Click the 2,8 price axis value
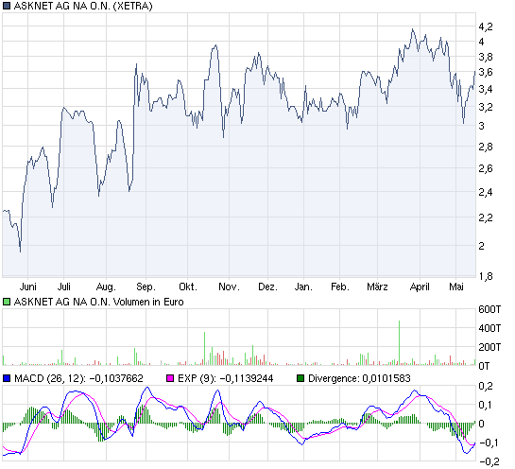The image size is (515, 469). 486,147
